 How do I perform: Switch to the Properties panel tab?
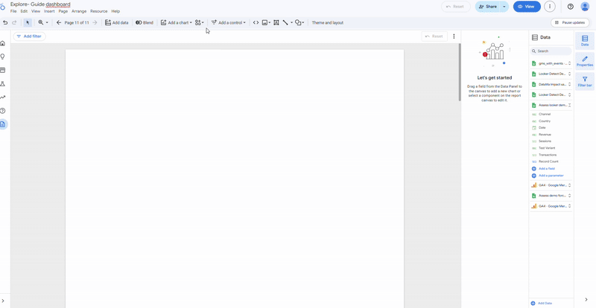pos(585,61)
